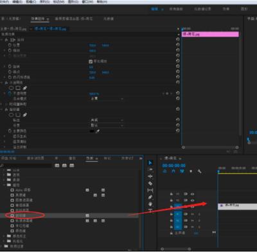This screenshot has width=257, height=252.
Task: Open the Blend Mode dropdown
Action: pyautogui.click(x=107, y=99)
